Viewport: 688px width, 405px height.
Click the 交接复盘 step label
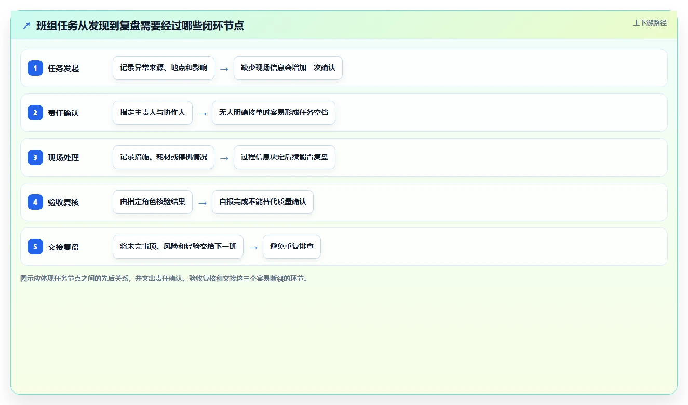[63, 247]
